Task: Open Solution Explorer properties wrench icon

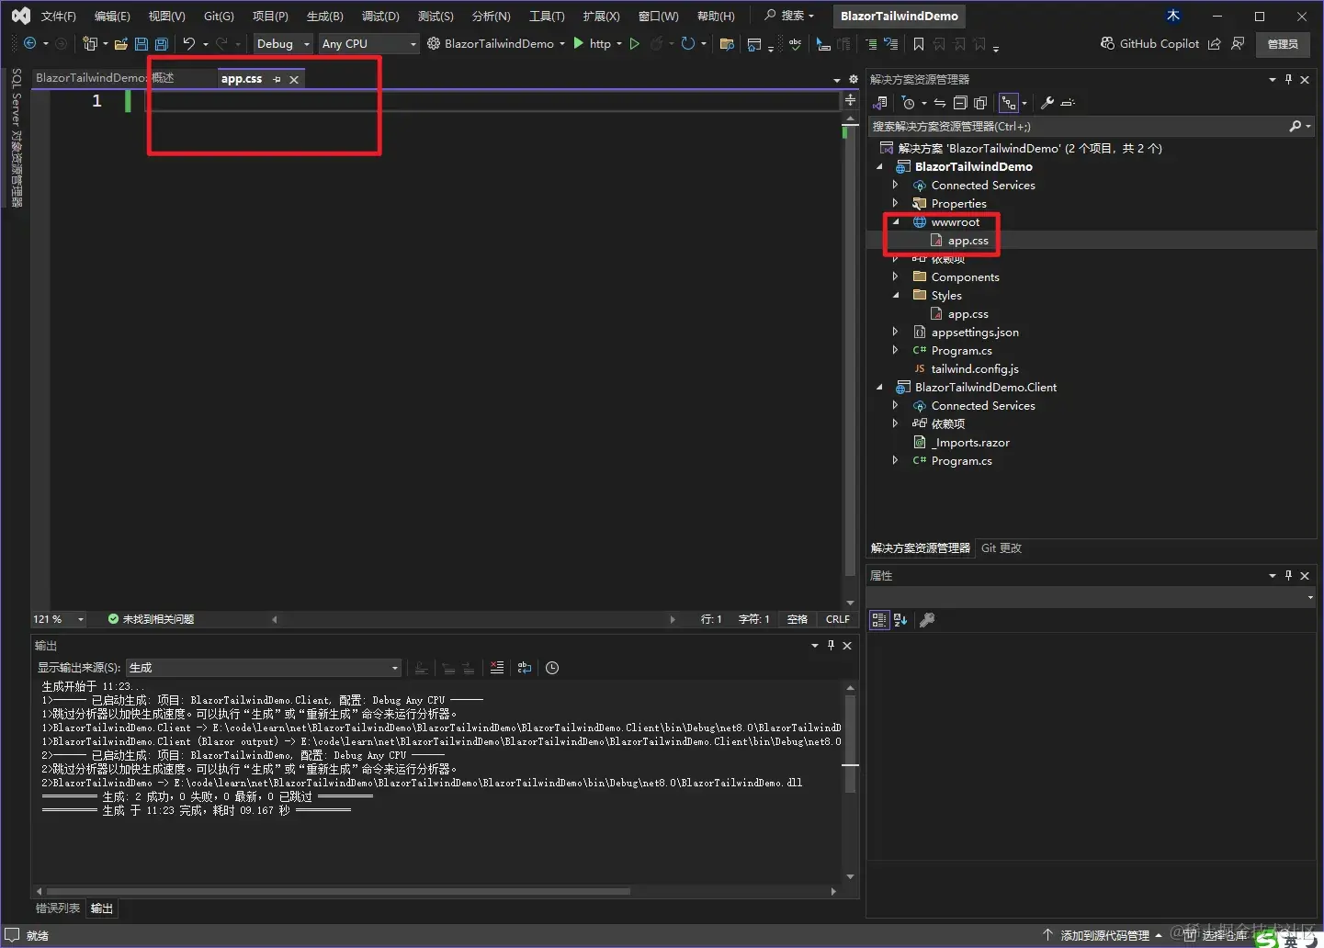Action: tap(1047, 103)
